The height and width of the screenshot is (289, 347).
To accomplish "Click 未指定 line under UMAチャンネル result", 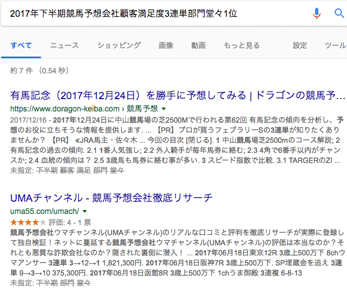I will (x=50, y=283).
